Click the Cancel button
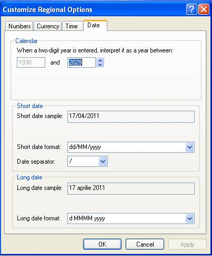The height and width of the screenshot is (256, 212). [x=145, y=244]
